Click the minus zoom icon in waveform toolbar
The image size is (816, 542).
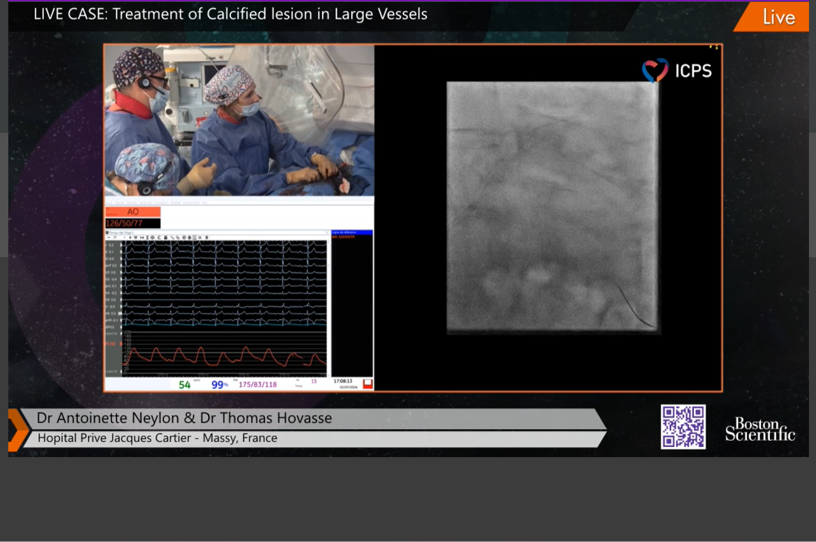pyautogui.click(x=109, y=237)
